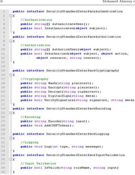Click the AuthenitcateUser method name
Viewport: 135px width, 175px height.
68,24
